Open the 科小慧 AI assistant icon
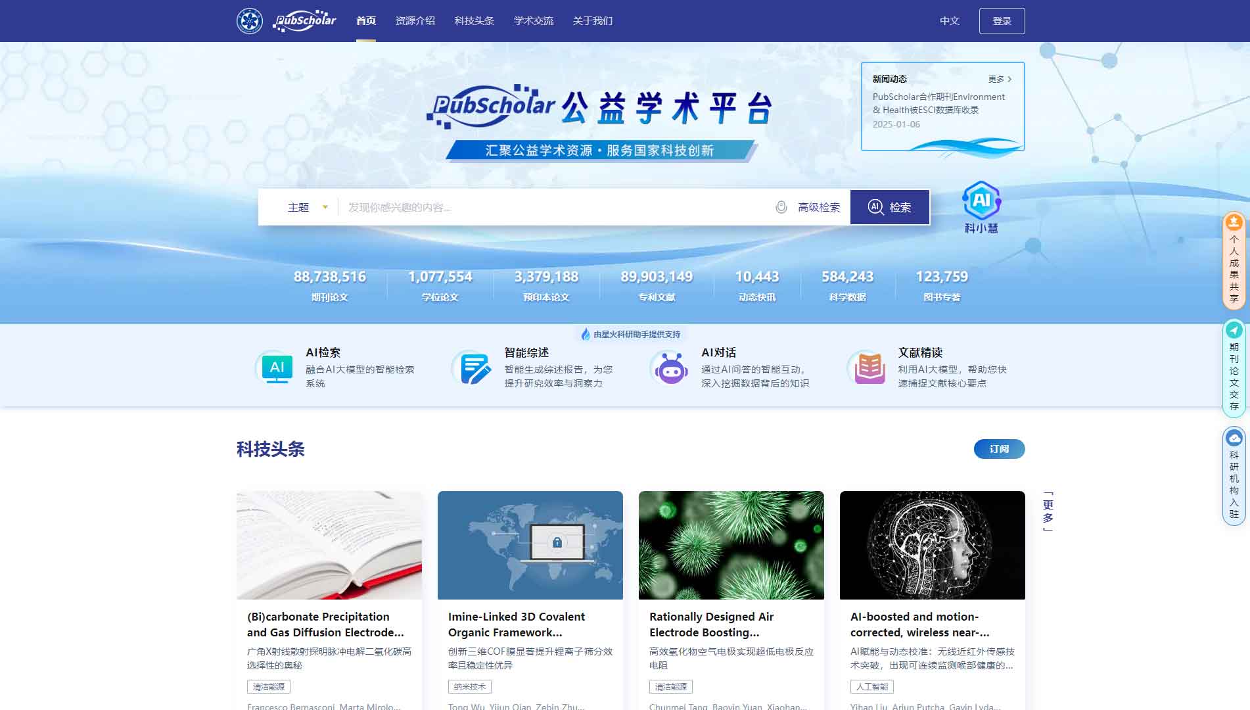This screenshot has height=710, width=1250. [x=981, y=207]
